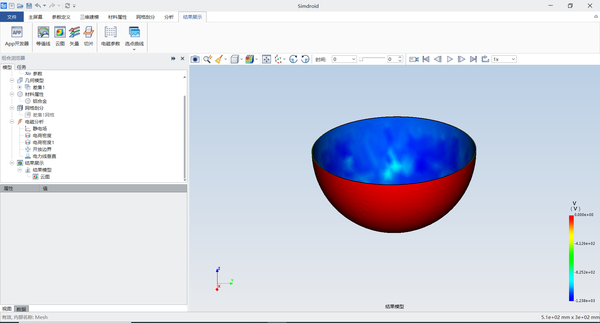The width and height of the screenshot is (600, 323).
Task: Close the 组合浏览器 panel
Action: [x=182, y=58]
